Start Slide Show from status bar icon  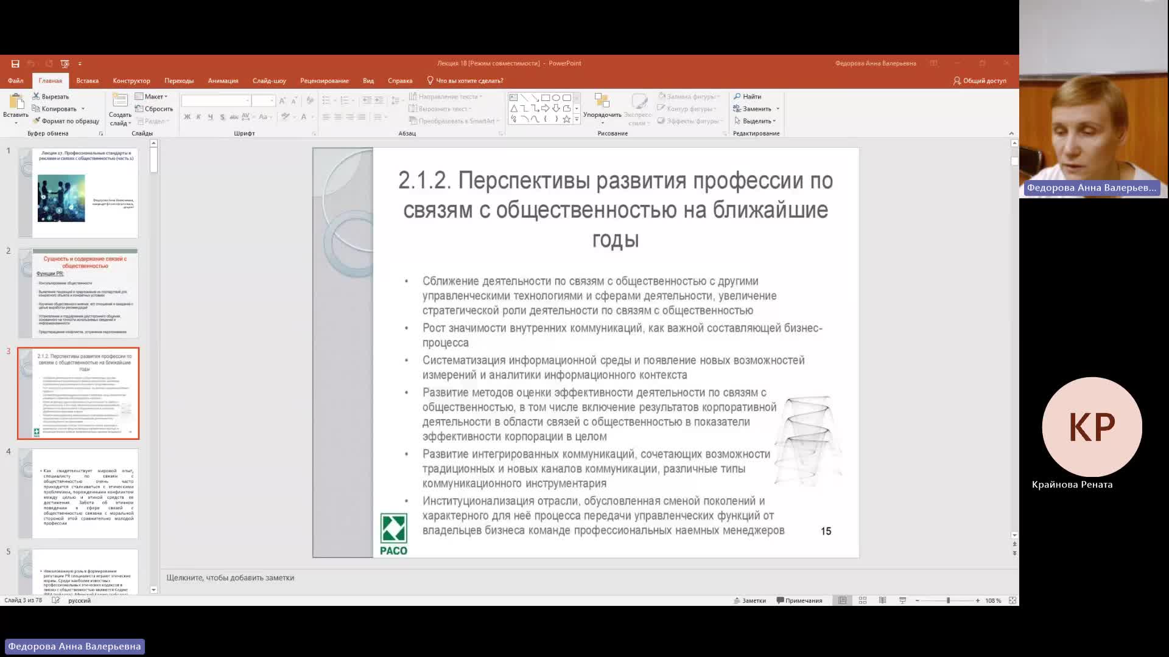coord(902,600)
